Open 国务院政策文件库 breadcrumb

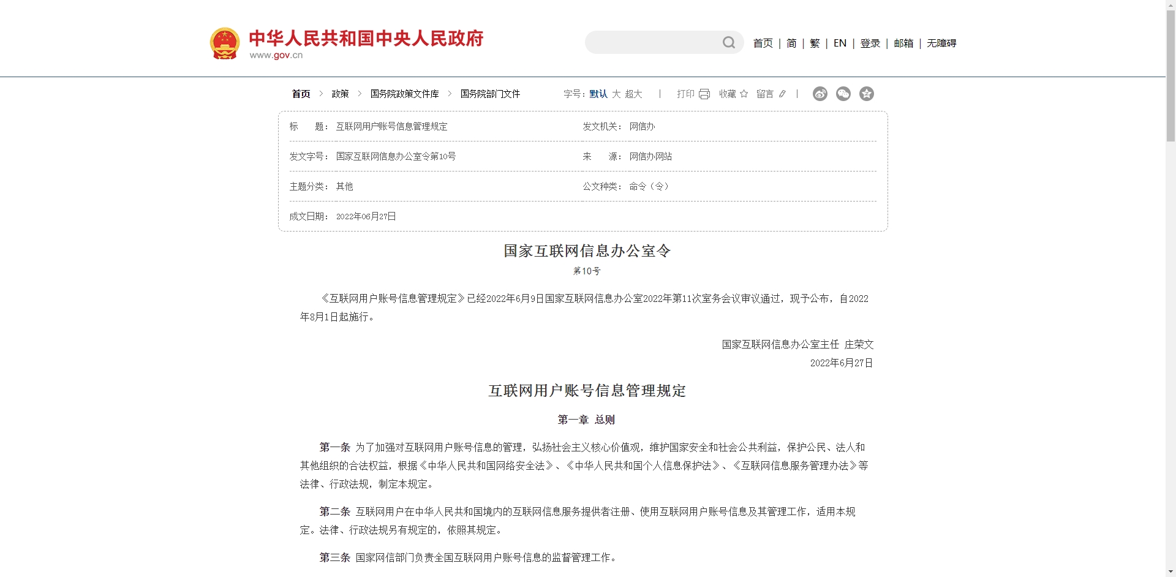pos(404,94)
